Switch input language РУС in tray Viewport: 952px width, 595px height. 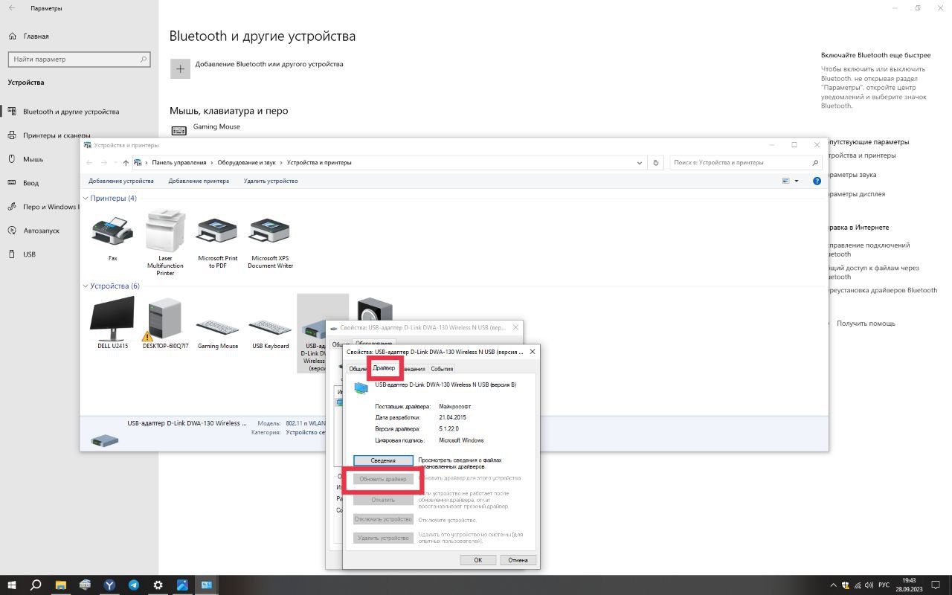pos(884,585)
